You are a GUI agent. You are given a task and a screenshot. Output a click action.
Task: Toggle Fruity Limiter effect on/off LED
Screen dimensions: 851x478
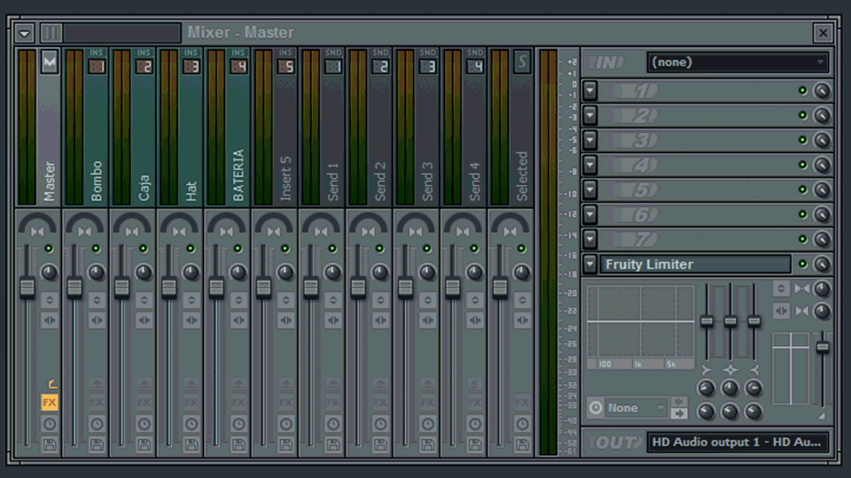pyautogui.click(x=802, y=264)
